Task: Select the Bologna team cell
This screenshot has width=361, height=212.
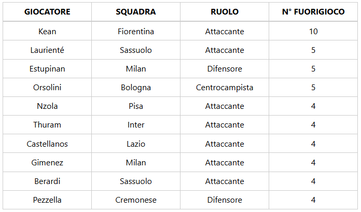Action: 136,88
